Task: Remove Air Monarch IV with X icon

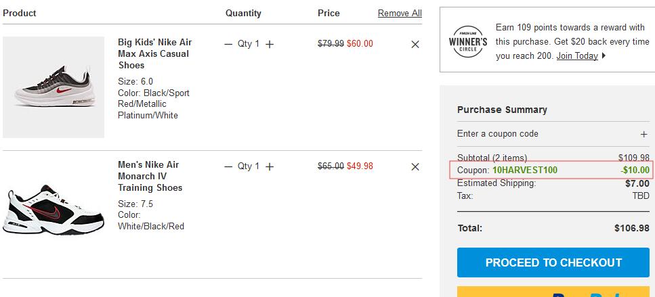Action: [x=415, y=167]
